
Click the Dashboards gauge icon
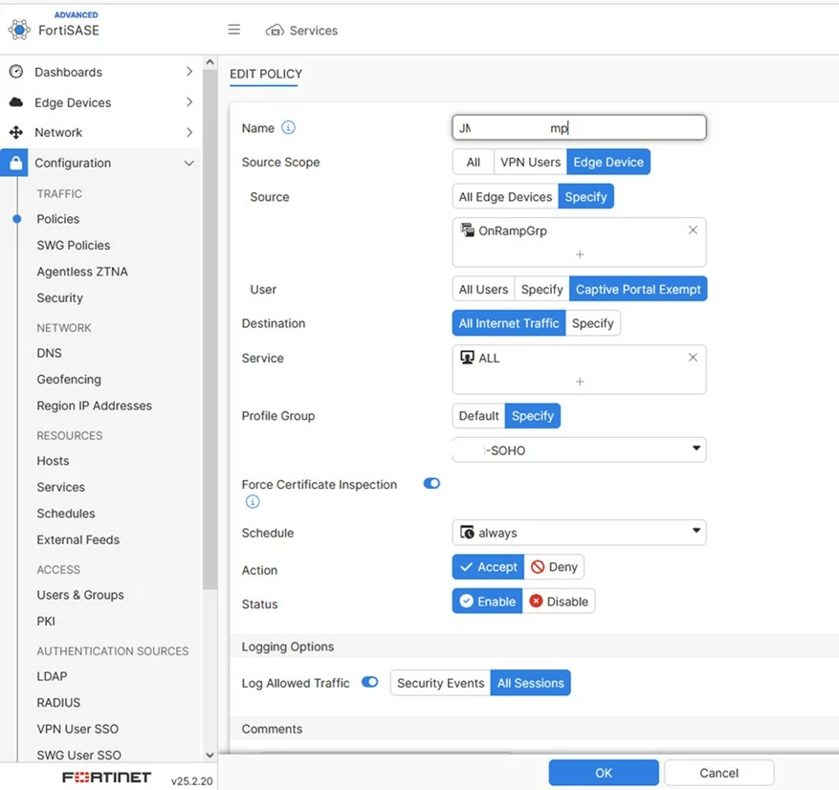point(16,72)
